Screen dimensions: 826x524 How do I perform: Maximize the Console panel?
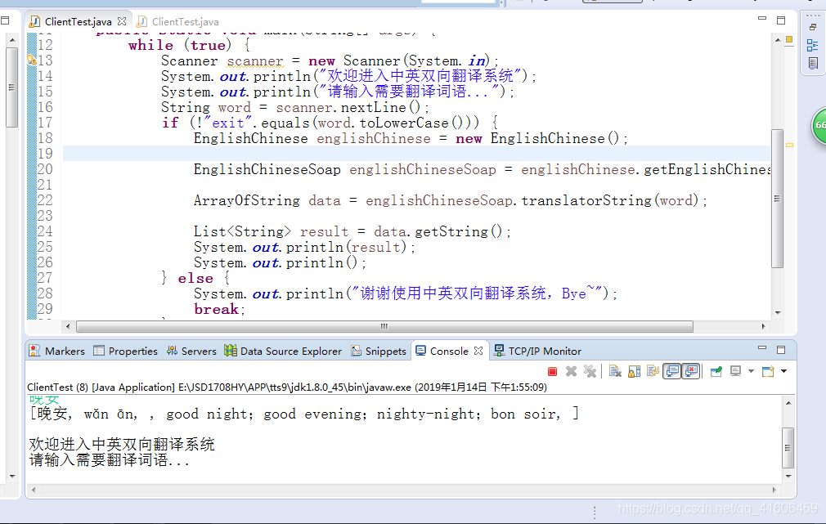click(x=781, y=350)
